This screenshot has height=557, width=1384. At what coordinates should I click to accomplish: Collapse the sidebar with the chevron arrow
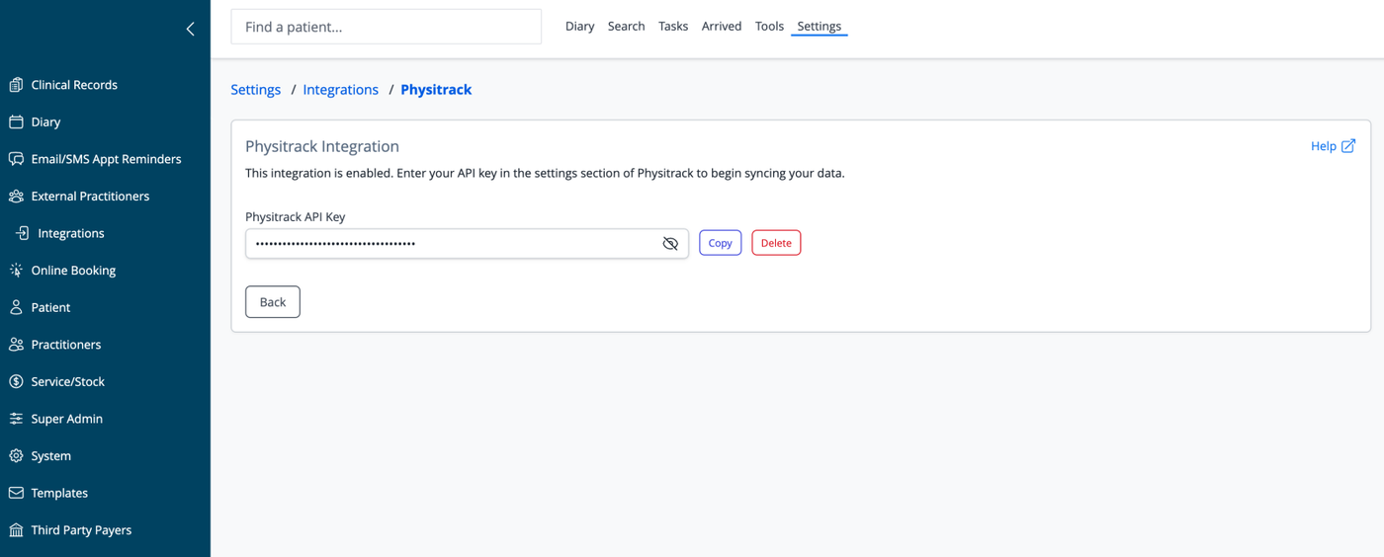click(191, 29)
